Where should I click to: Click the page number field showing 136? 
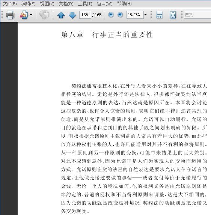pos(85,15)
